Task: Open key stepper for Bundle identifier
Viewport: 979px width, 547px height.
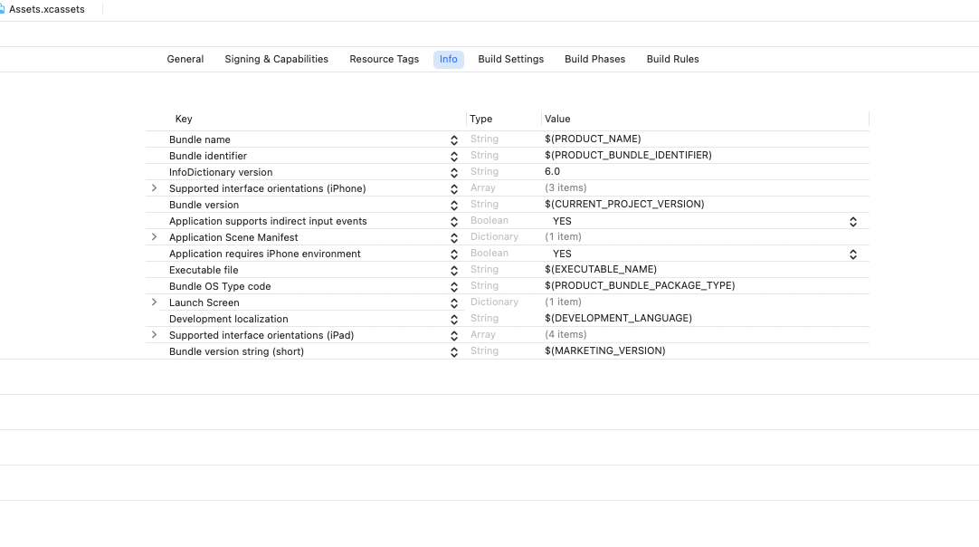Action: (454, 157)
